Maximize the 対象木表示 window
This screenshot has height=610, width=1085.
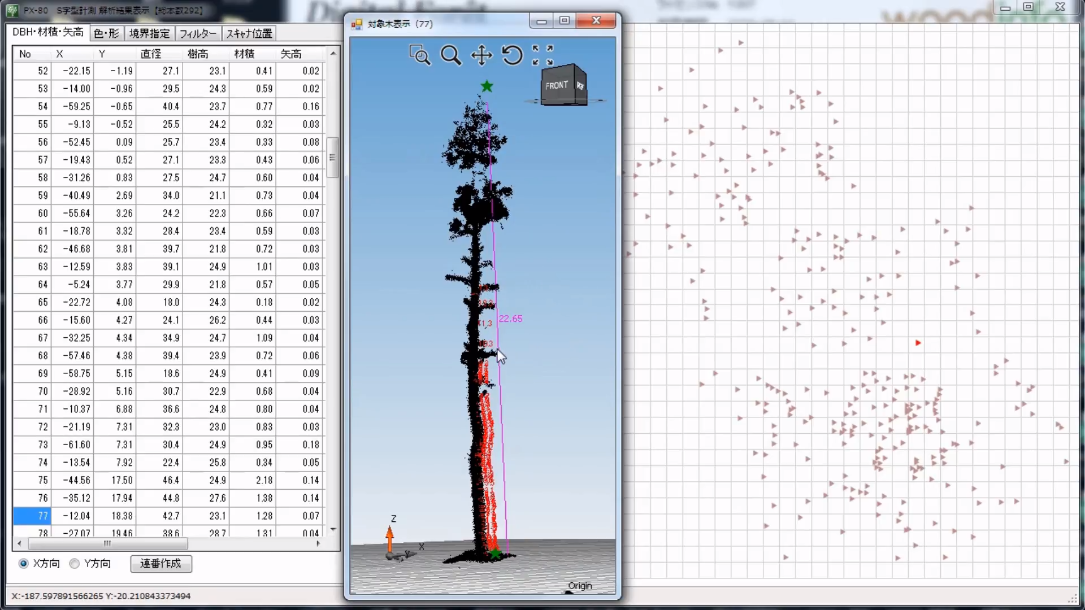(x=564, y=21)
